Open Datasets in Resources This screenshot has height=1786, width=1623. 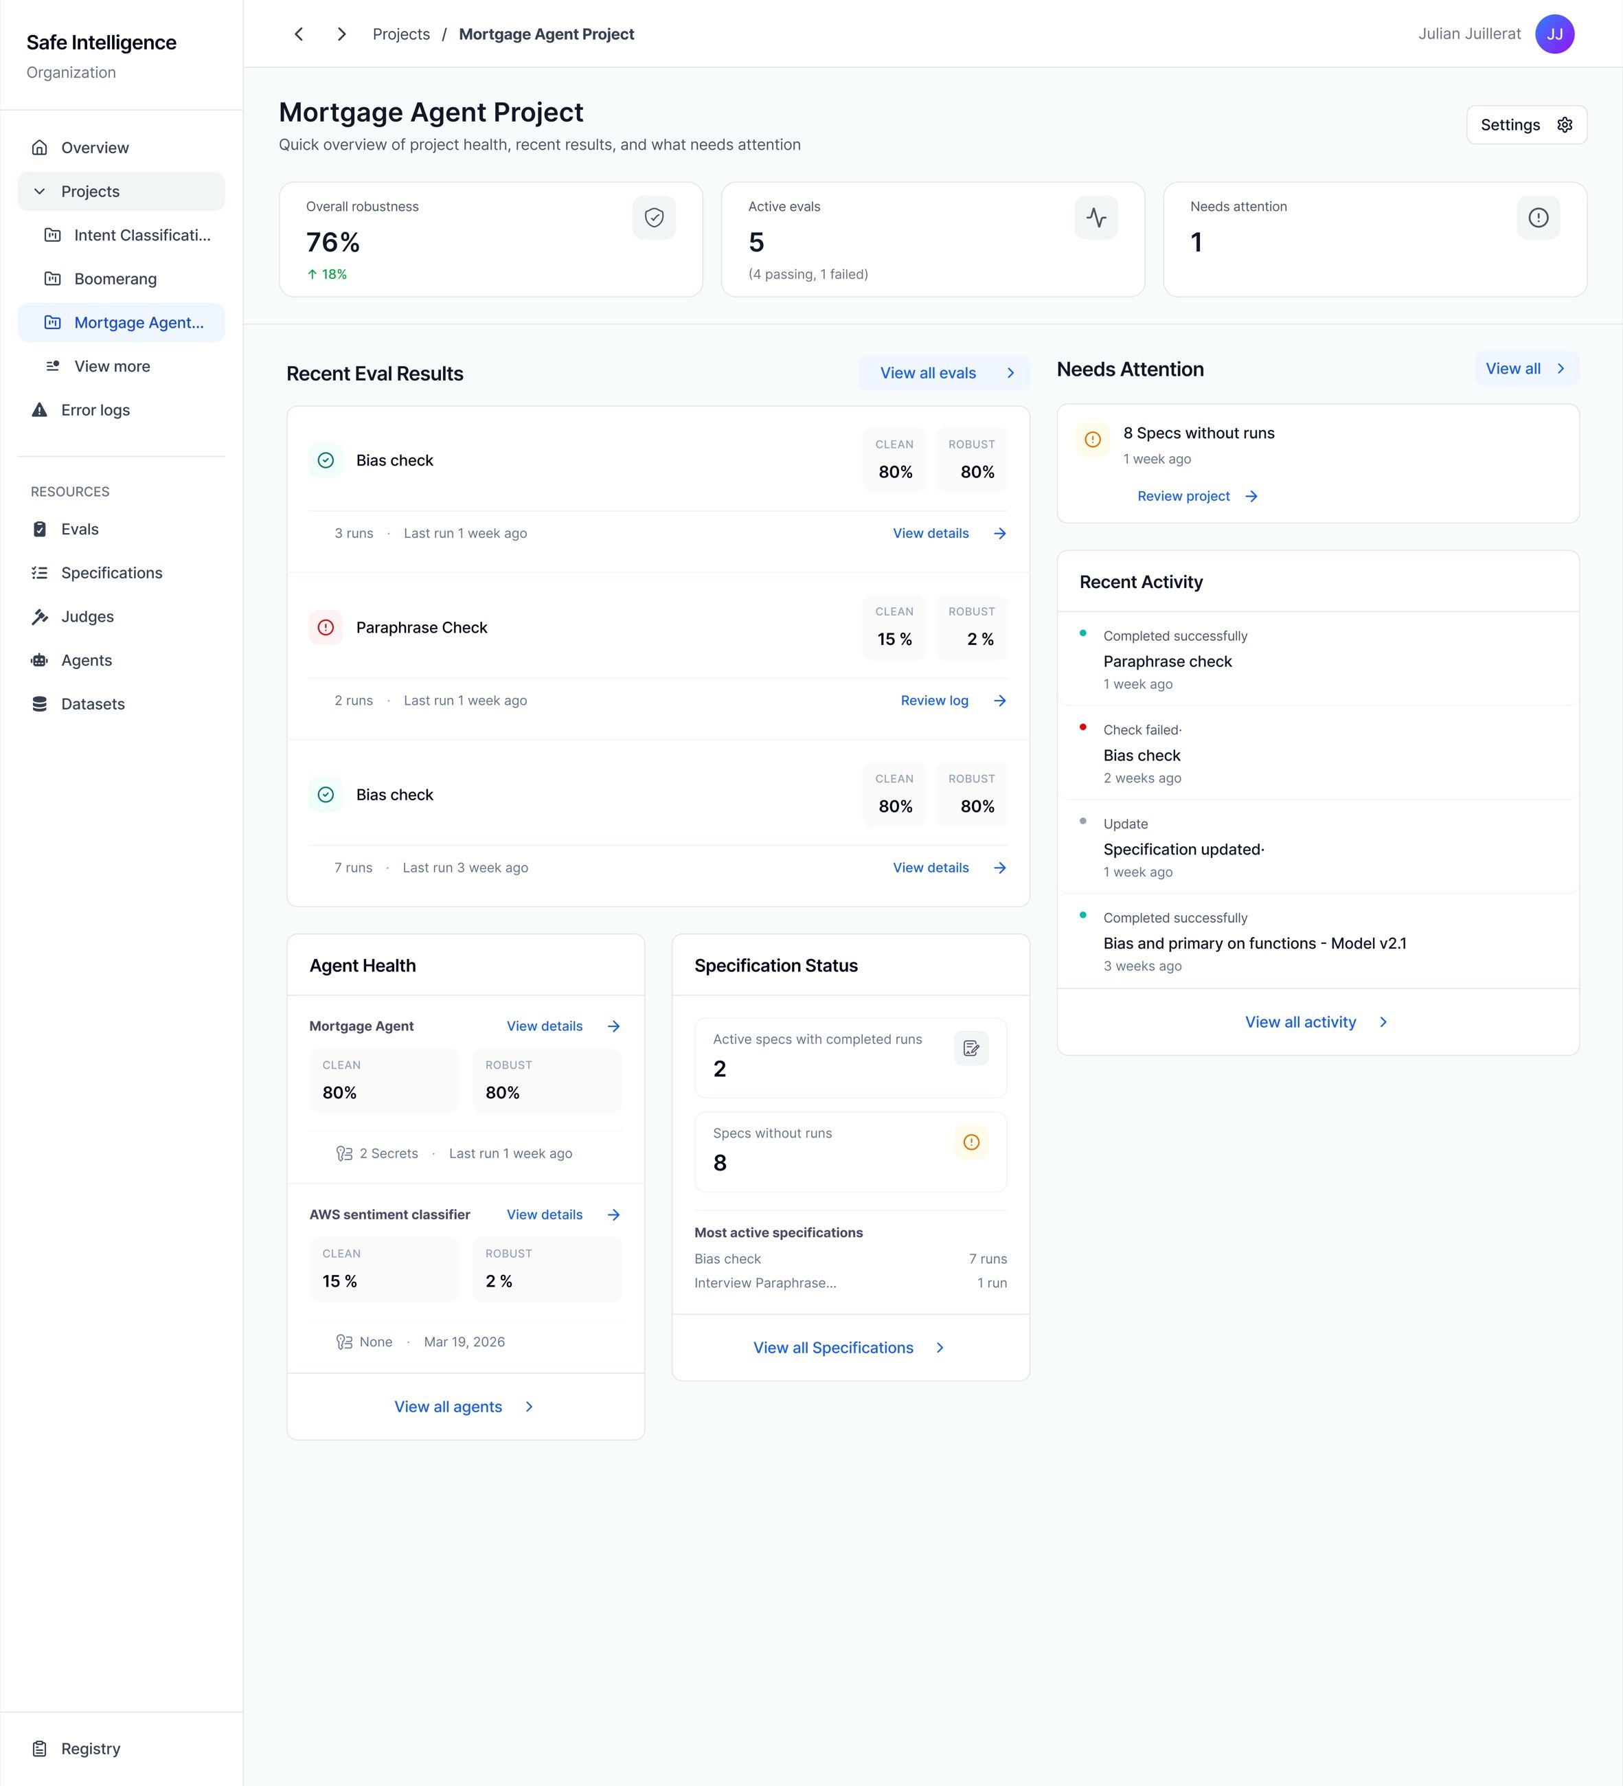pyautogui.click(x=122, y=704)
